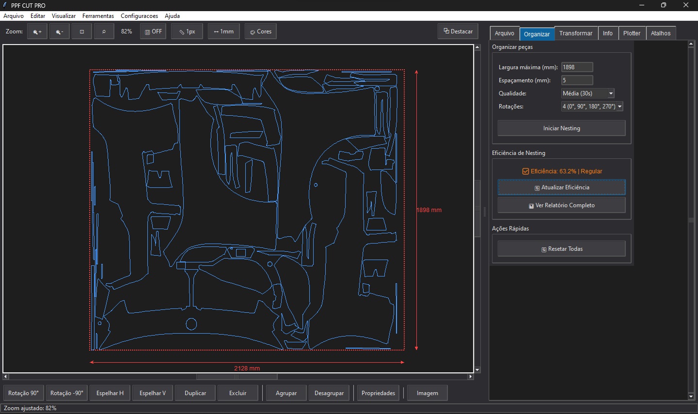698x414 pixels.
Task: Click the horizontal canvas scrollbar thumb
Action: pyautogui.click(x=237, y=376)
